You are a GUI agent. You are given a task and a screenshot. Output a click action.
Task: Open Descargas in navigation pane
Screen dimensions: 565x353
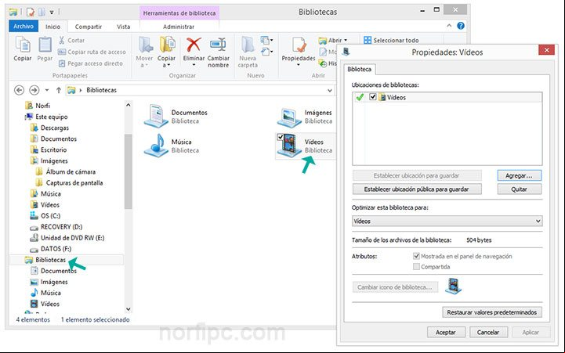49,128
